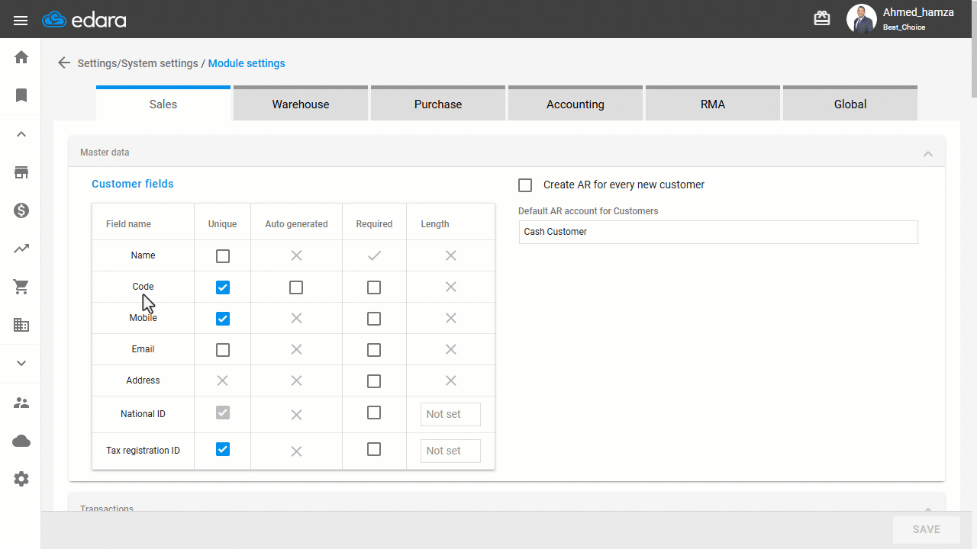Toggle Required for Address field

click(x=374, y=381)
